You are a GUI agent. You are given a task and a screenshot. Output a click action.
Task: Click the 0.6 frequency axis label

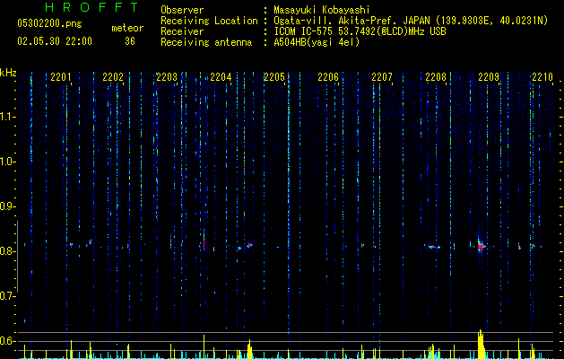(x=7, y=341)
